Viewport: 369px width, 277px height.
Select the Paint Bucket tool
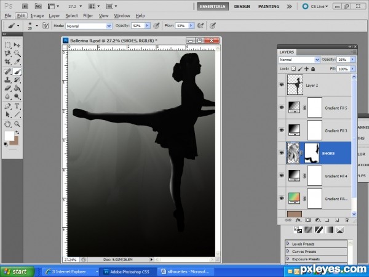pos(17,88)
